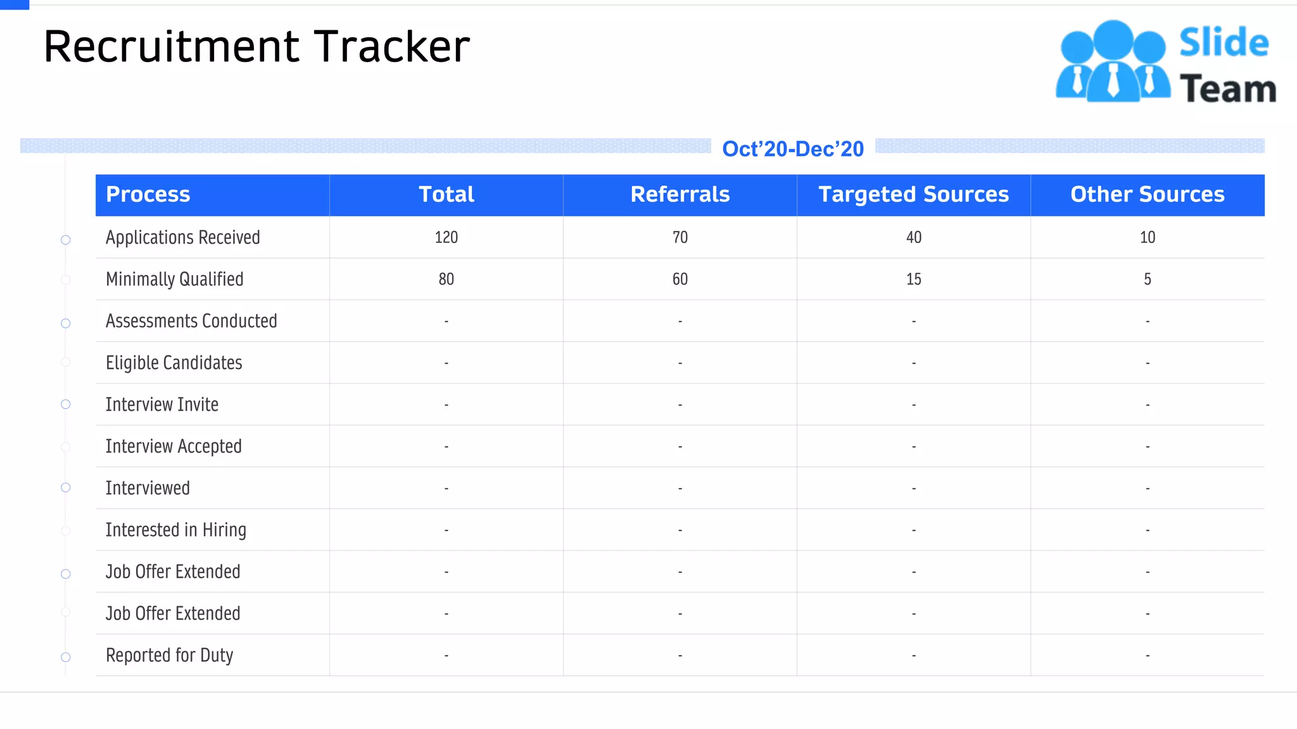This screenshot has width=1297, height=729.
Task: Click the "Referrals" column header
Action: click(x=680, y=194)
